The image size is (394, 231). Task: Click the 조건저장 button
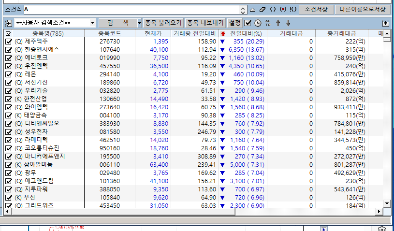315,9
